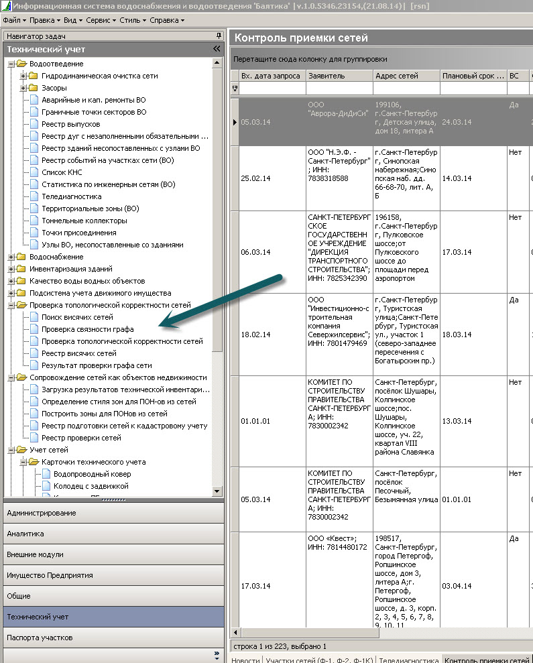Expand Качество воды водных объектов folder
Screen dimensions: 533x663
coord(11,281)
